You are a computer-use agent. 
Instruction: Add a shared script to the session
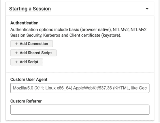[x=33, y=53]
